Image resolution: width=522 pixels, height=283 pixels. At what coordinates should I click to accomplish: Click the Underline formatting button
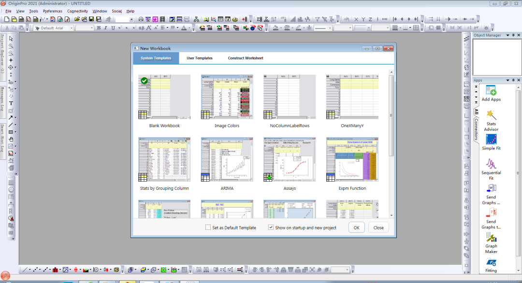113,28
